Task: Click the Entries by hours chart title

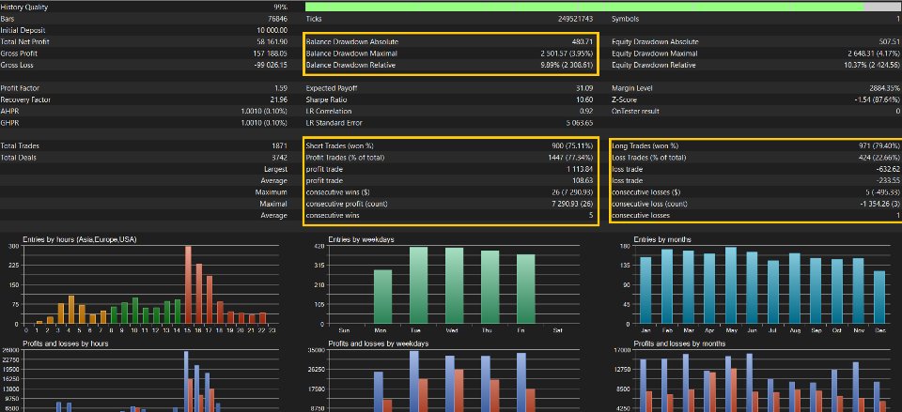Action: point(80,239)
